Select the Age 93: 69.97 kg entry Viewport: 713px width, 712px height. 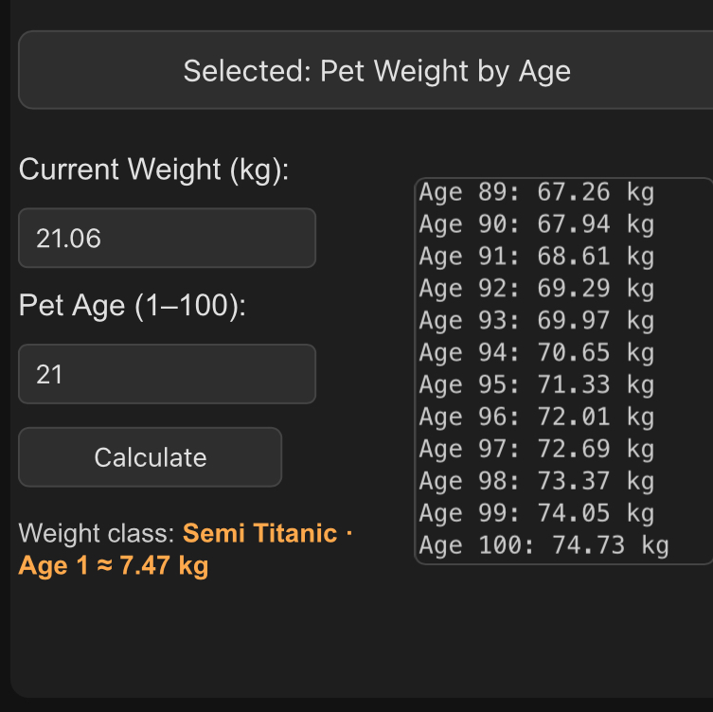pyautogui.click(x=536, y=321)
